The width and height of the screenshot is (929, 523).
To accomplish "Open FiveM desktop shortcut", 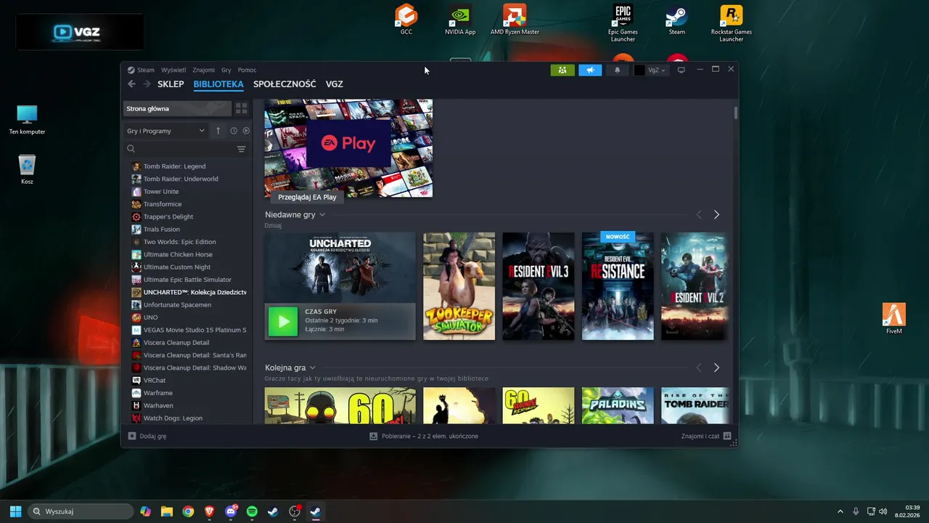I will pyautogui.click(x=894, y=319).
